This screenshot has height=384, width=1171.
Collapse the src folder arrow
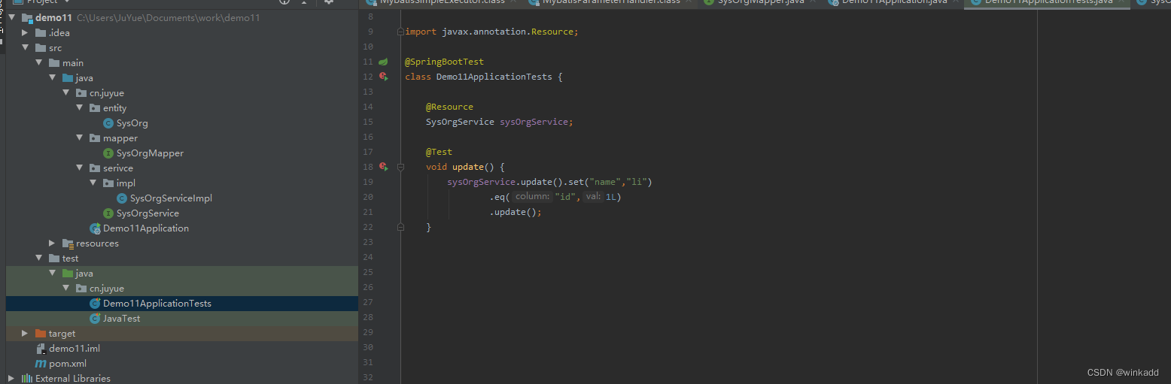(26, 48)
